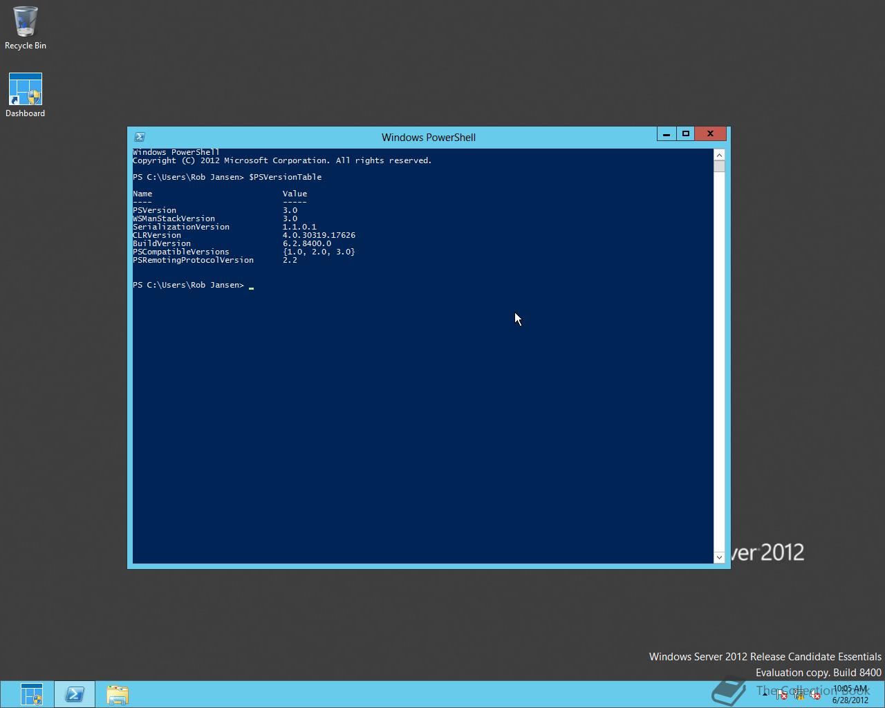
Task: Click the Name column header
Action: tap(142, 194)
